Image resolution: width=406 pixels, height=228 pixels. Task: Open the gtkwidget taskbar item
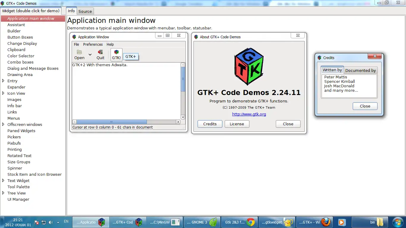[277, 222]
